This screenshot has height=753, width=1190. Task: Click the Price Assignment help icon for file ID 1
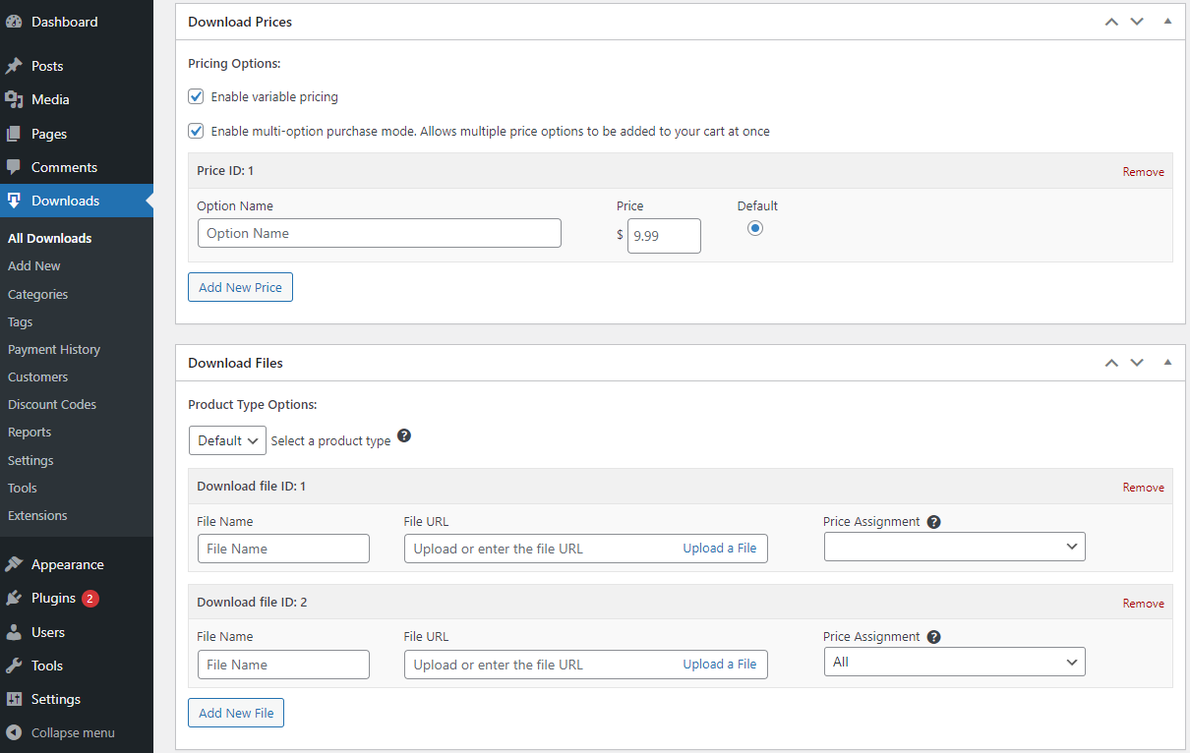(933, 521)
